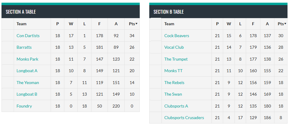289x128 pixels.
Task: Click the Pts sort arrow in Section A
Action: click(136, 24)
